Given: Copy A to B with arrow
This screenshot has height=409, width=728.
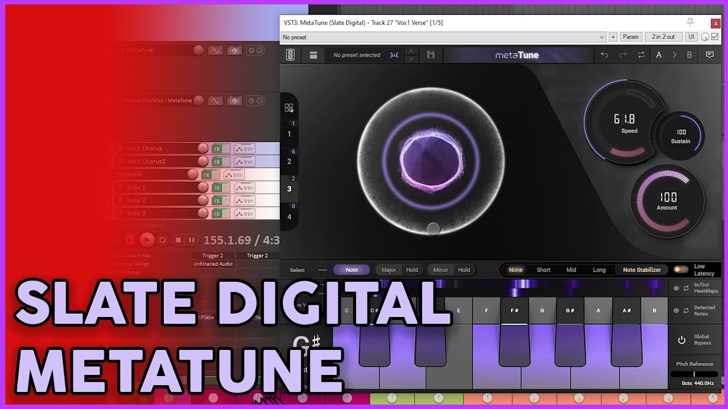Looking at the screenshot, I should 675,55.
